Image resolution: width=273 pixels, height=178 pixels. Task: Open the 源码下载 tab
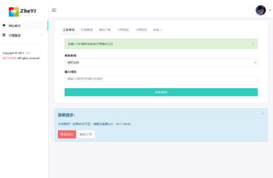pos(105,30)
